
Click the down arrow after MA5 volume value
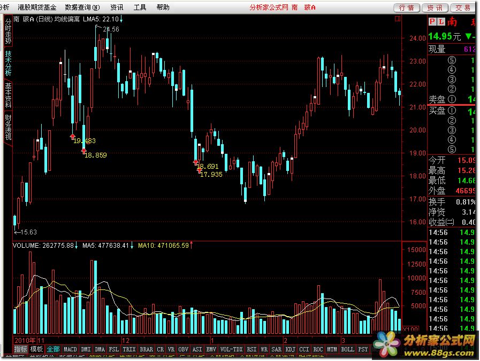coord(132,246)
